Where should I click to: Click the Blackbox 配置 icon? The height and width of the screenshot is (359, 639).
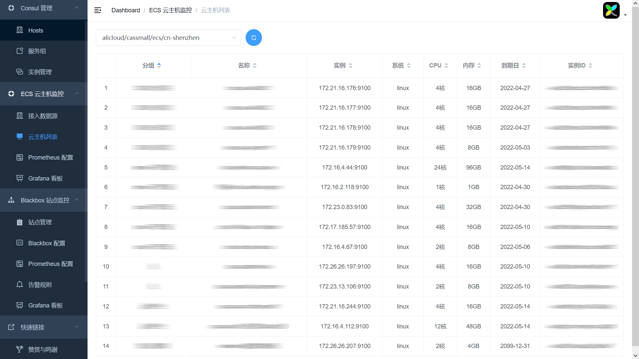point(20,243)
